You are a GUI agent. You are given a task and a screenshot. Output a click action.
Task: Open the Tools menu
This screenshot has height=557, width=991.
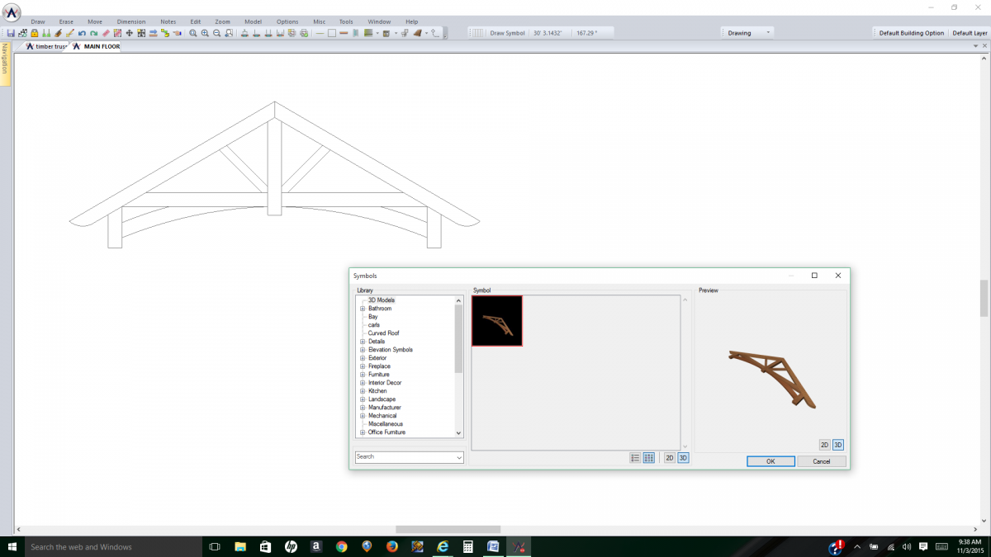tap(345, 21)
